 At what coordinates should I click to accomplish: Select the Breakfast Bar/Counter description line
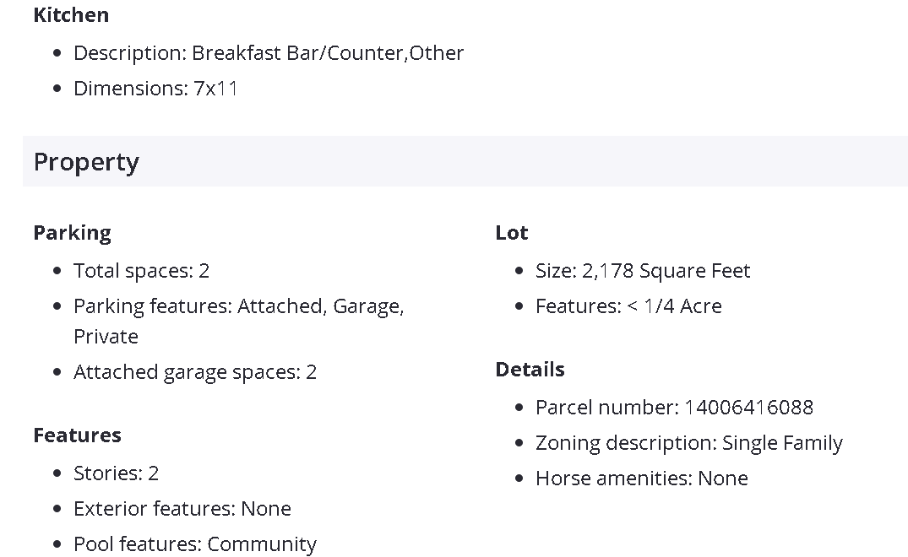coord(269,53)
